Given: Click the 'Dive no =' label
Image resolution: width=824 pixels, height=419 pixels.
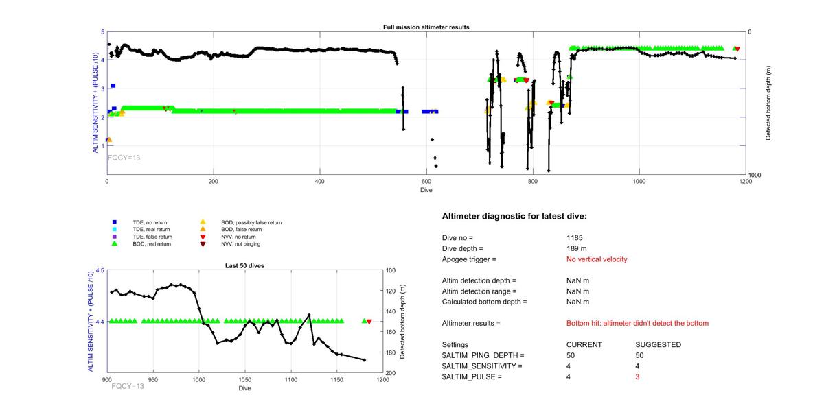Looking at the screenshot, I should tap(457, 237).
